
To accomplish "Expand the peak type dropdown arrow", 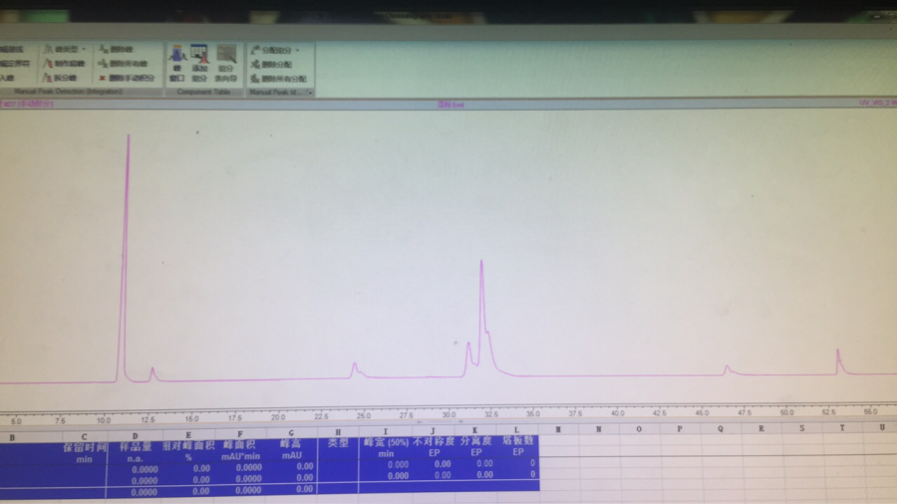I will [x=84, y=49].
